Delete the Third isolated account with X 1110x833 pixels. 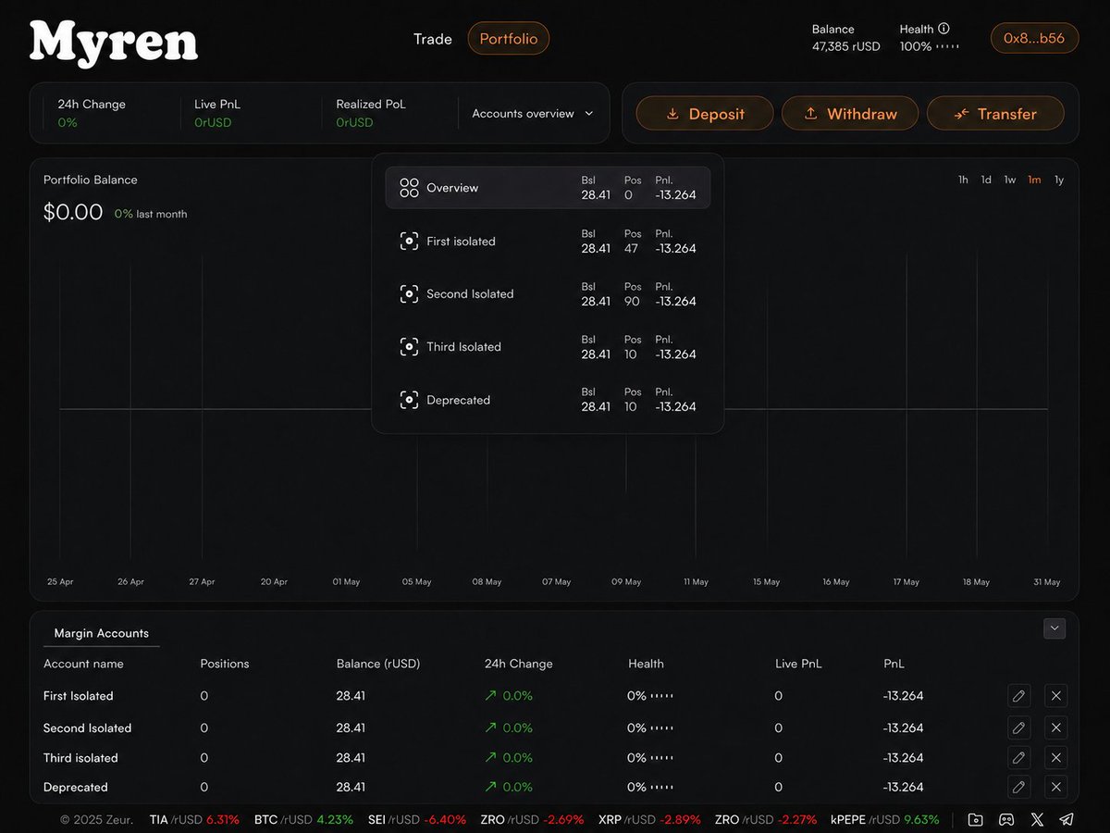pos(1055,757)
